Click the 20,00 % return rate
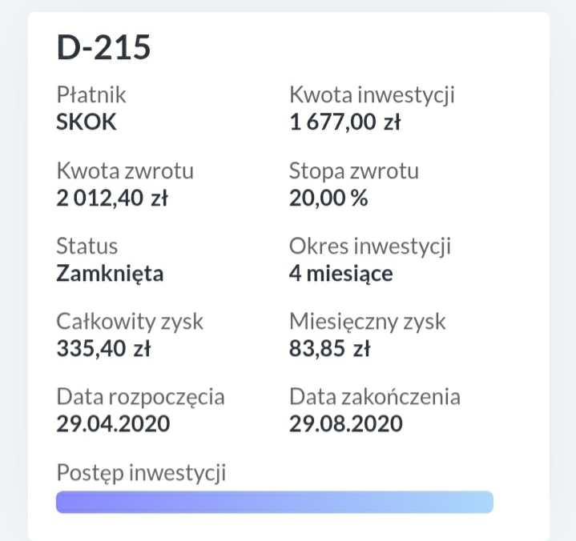Image resolution: width=576 pixels, height=541 pixels. (328, 198)
